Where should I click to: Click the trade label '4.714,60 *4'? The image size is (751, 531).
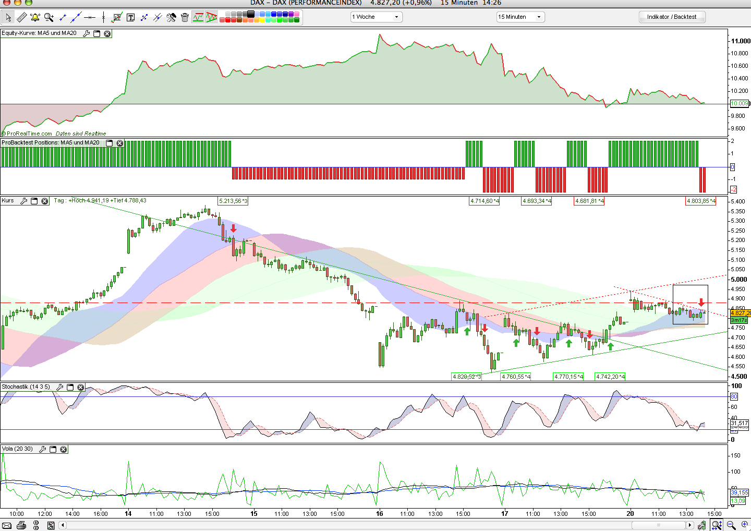pyautogui.click(x=484, y=201)
